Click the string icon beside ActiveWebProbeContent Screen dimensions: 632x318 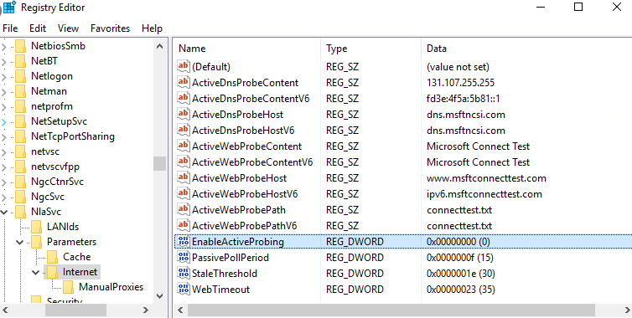tap(184, 146)
